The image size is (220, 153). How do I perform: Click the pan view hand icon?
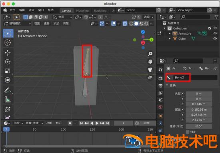coord(150,62)
